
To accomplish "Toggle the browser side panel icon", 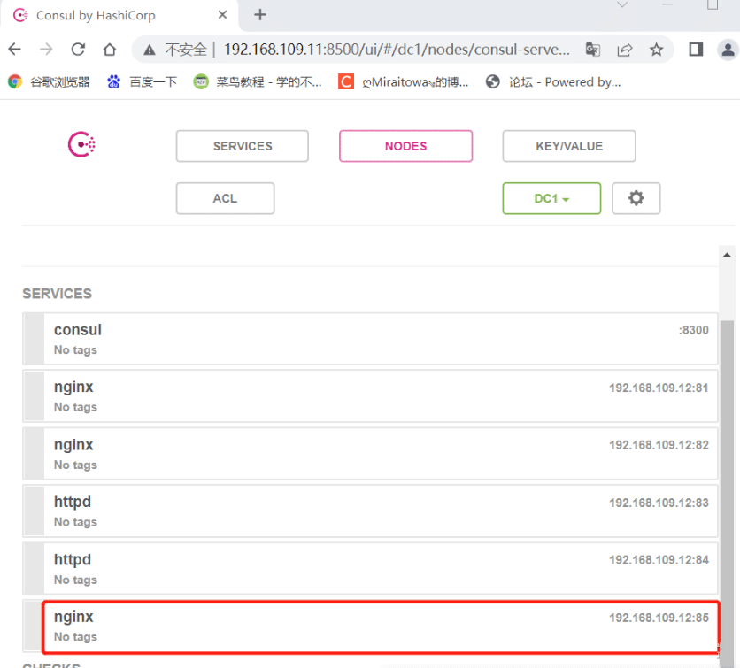I will [x=696, y=49].
